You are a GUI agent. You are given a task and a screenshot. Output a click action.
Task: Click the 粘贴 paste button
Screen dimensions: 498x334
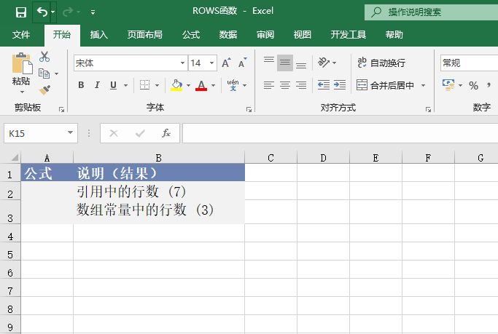20,73
